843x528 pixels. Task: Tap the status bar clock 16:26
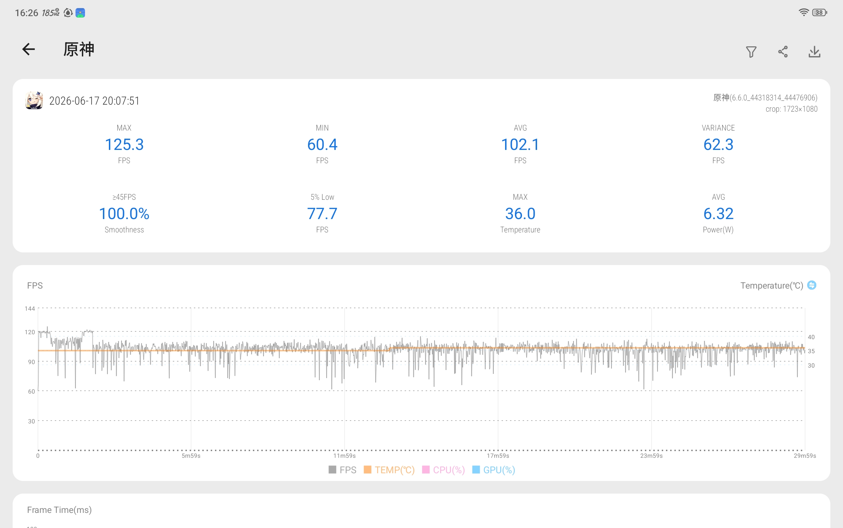pos(26,13)
